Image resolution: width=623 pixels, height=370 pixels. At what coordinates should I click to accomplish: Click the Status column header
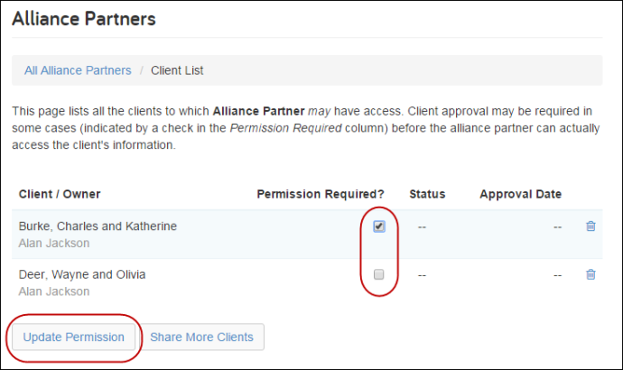[x=427, y=194]
